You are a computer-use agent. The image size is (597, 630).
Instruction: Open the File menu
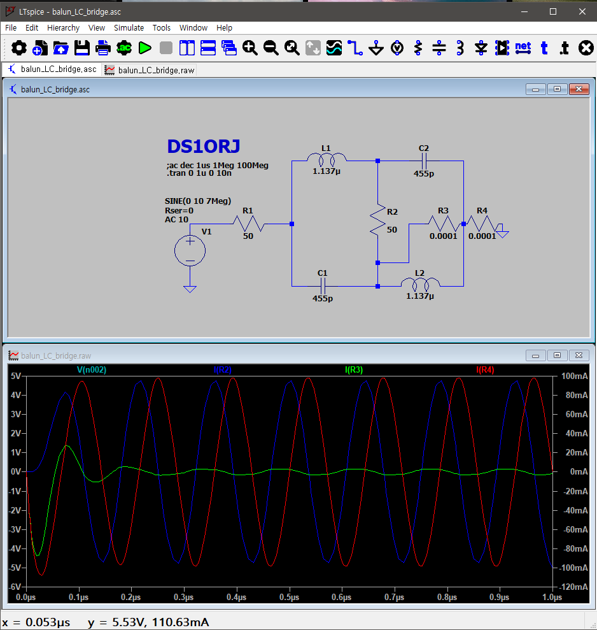[x=11, y=28]
